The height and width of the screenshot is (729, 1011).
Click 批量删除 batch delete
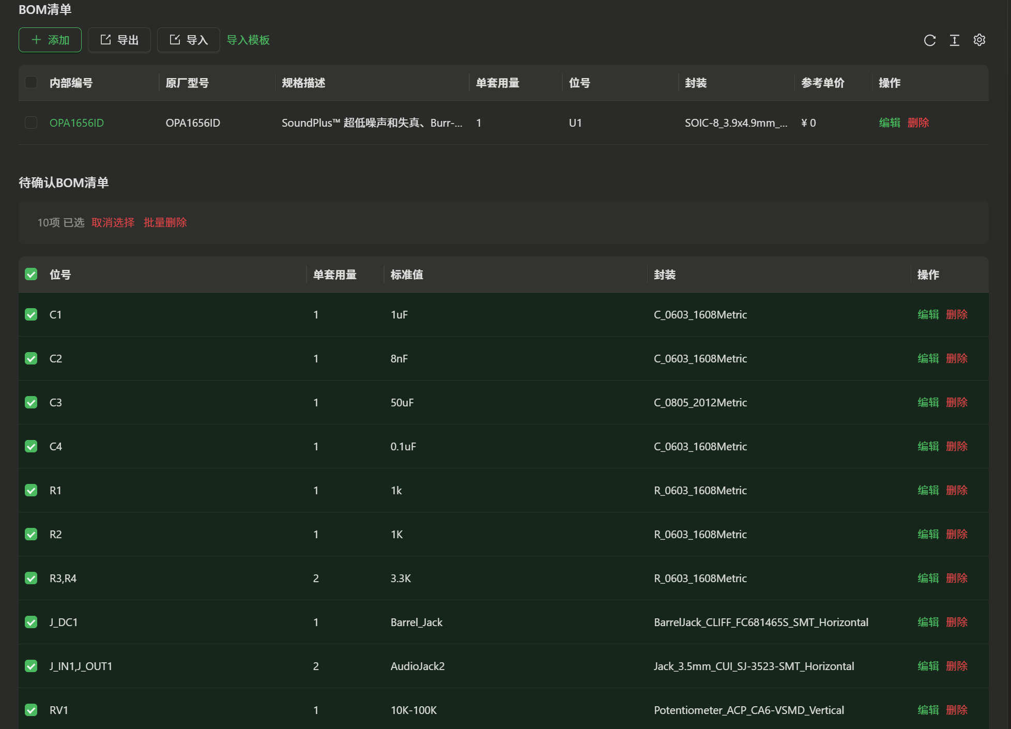pos(165,222)
